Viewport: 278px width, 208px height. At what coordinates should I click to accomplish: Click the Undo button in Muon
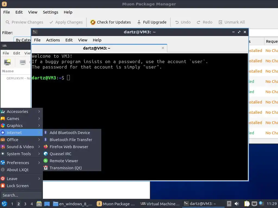(x=183, y=22)
